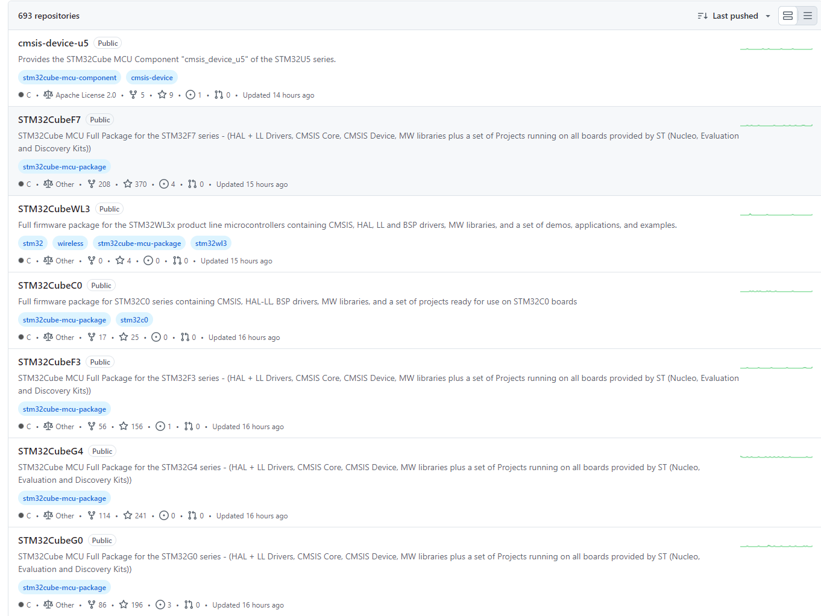The image size is (821, 616).
Task: Open the STM32CubeG0 fork icon showing 86
Action: click(92, 605)
